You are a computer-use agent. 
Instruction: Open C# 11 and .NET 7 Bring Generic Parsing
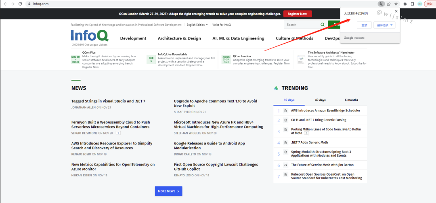(319, 120)
